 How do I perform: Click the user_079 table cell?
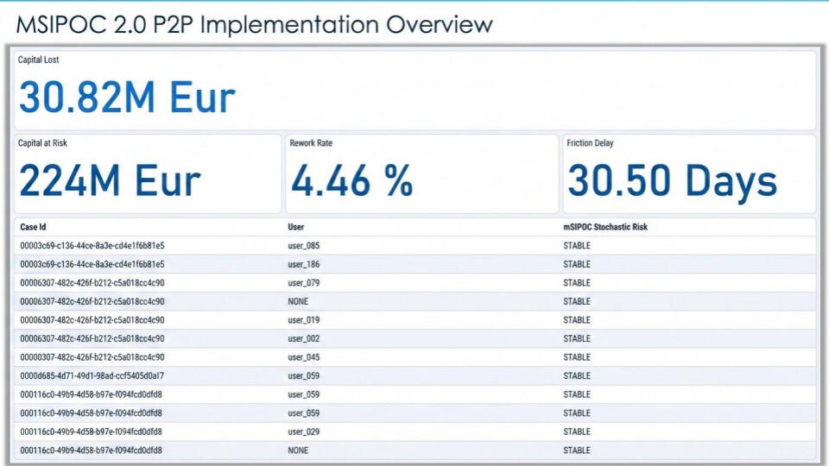coord(304,283)
